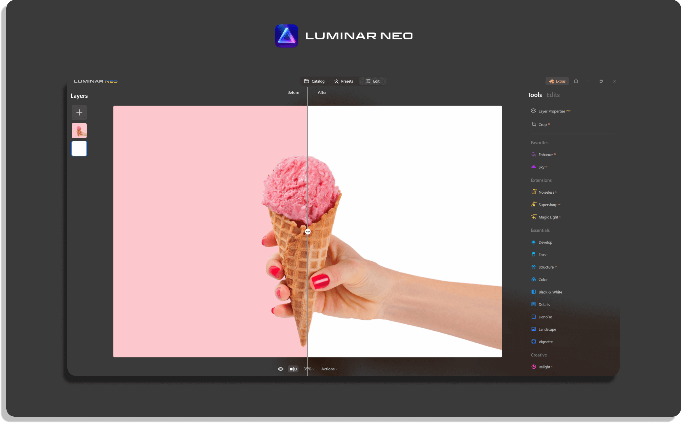
Task: Open the Noiseless AI extension
Action: pos(546,192)
